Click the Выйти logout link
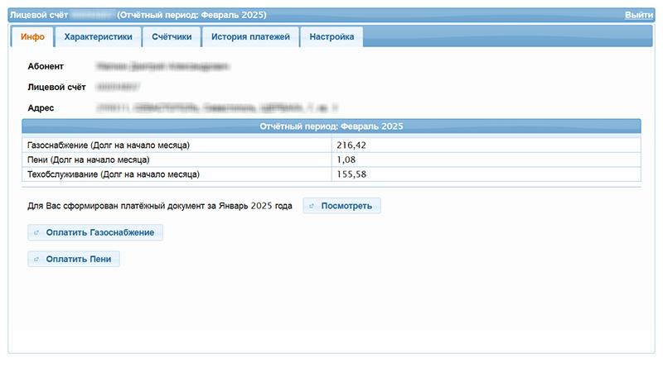 pyautogui.click(x=638, y=15)
